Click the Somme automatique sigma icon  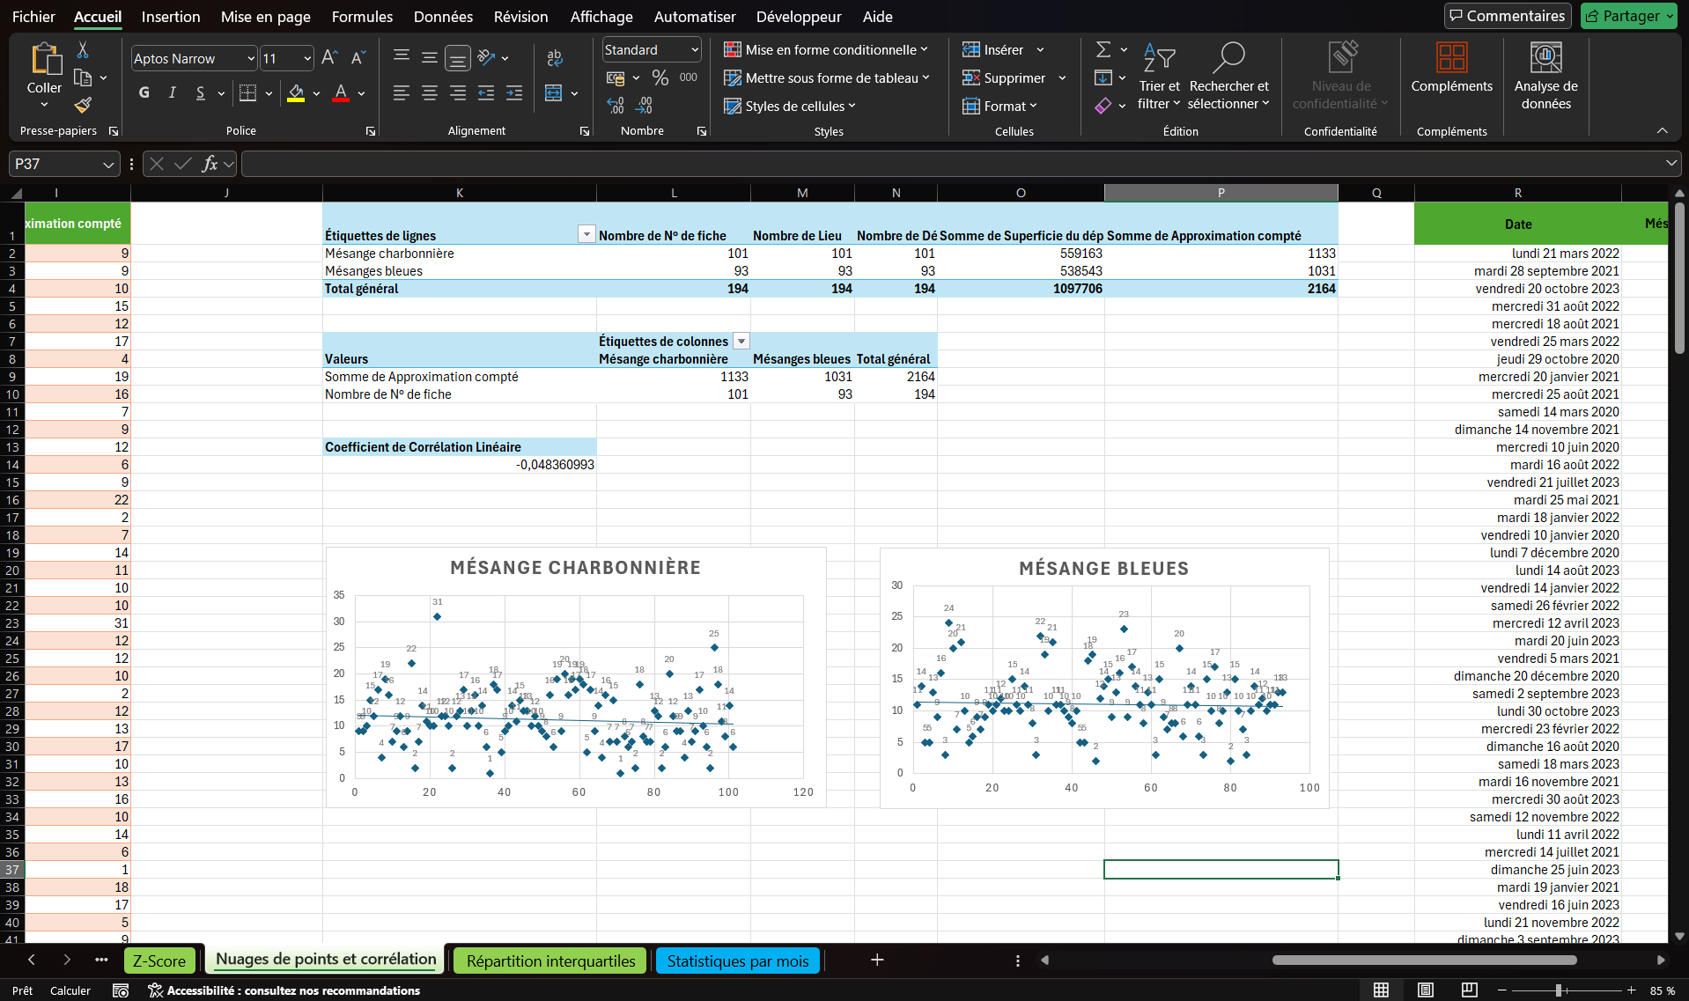pyautogui.click(x=1105, y=49)
